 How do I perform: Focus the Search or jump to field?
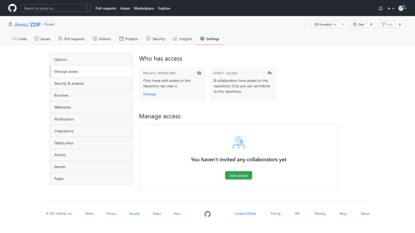coord(56,8)
